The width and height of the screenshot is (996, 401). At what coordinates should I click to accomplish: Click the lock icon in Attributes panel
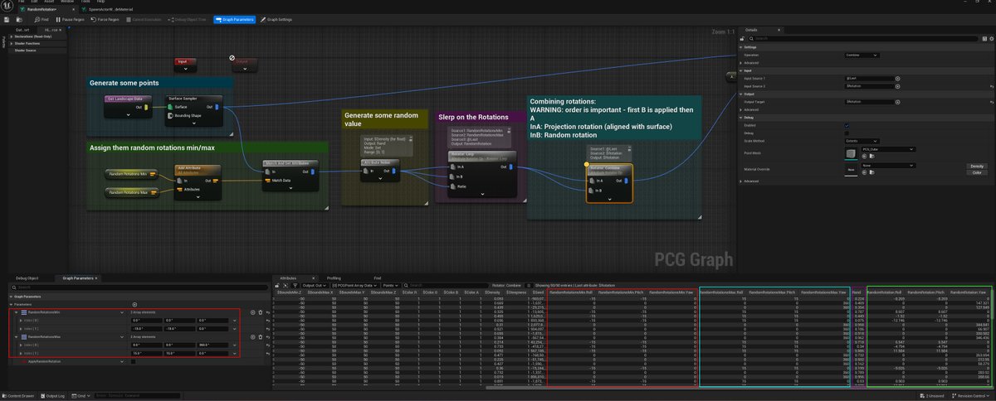278,285
